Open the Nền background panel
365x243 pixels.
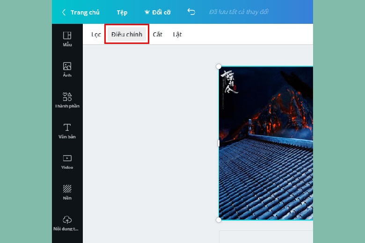pyautogui.click(x=67, y=193)
